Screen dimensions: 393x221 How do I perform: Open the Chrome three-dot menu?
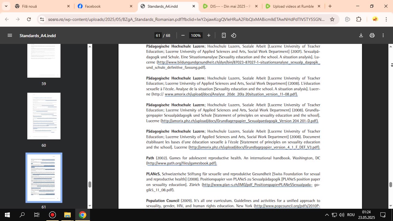(x=386, y=19)
